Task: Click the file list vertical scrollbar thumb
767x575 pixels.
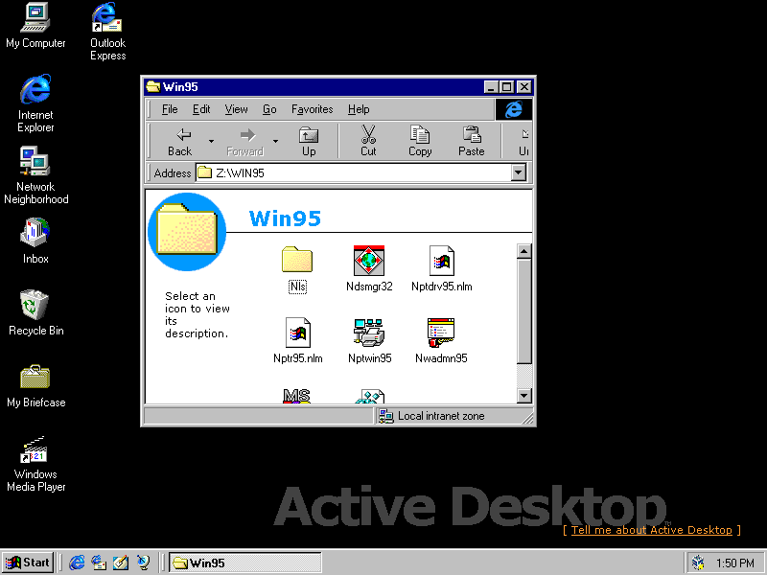Action: point(523,311)
